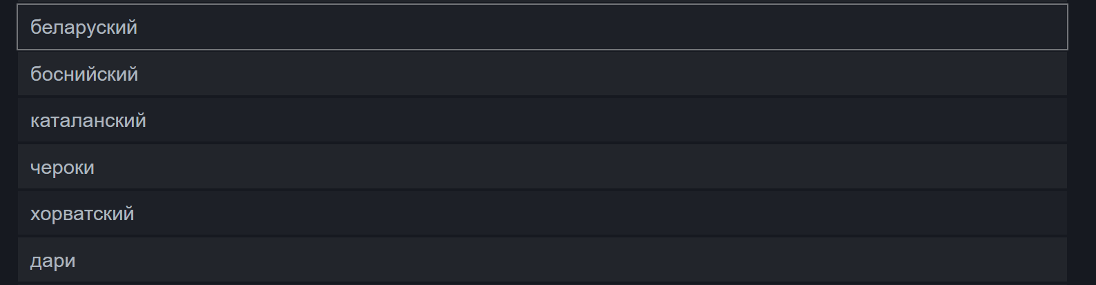Switch to the Dari (дари) option
This screenshot has width=1096, height=285.
pyautogui.click(x=53, y=261)
